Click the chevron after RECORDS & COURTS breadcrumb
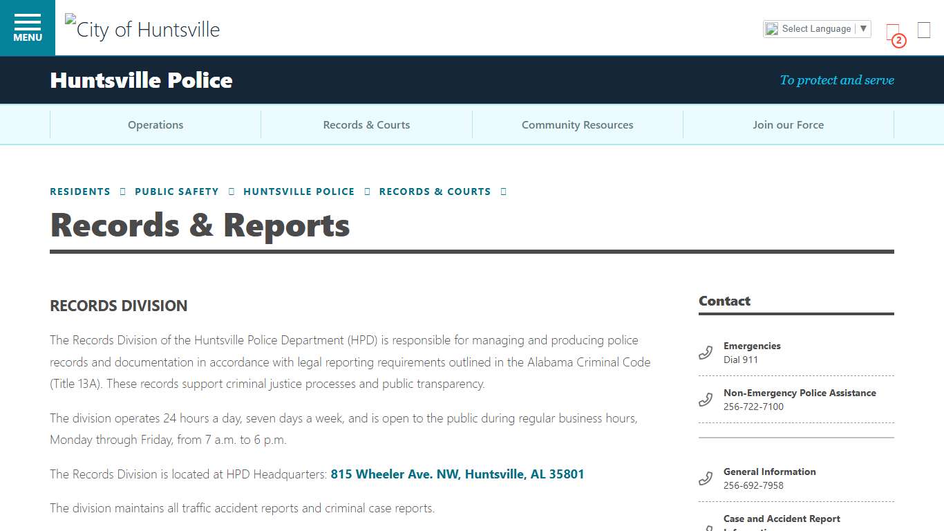Image resolution: width=944 pixels, height=531 pixels. point(503,191)
